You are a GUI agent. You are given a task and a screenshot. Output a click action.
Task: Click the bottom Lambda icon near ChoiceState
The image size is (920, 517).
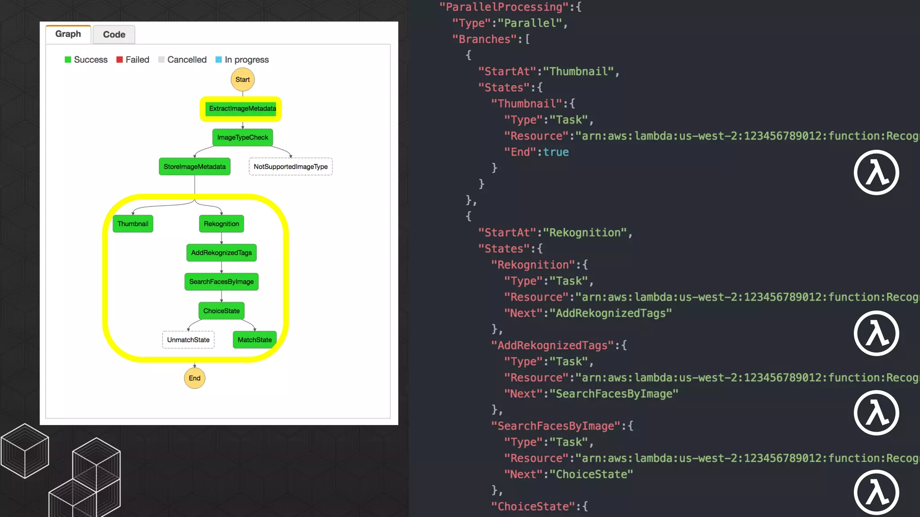tap(876, 492)
